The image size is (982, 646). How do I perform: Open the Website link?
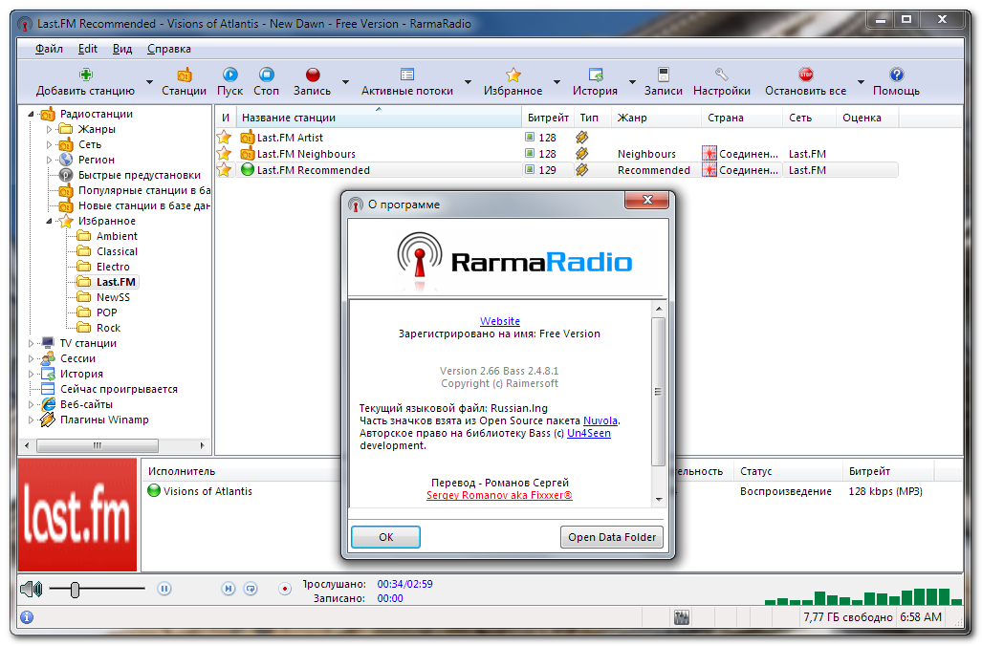500,321
